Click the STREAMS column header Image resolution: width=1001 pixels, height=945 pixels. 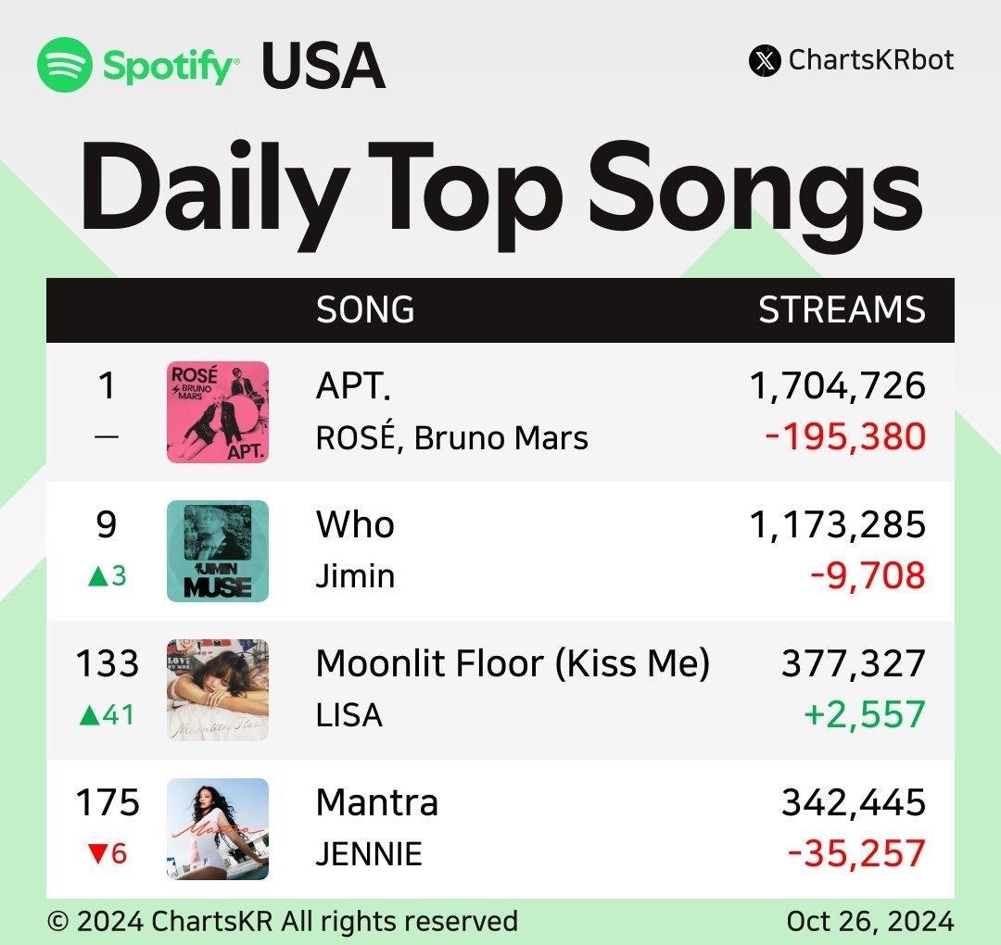pyautogui.click(x=842, y=309)
